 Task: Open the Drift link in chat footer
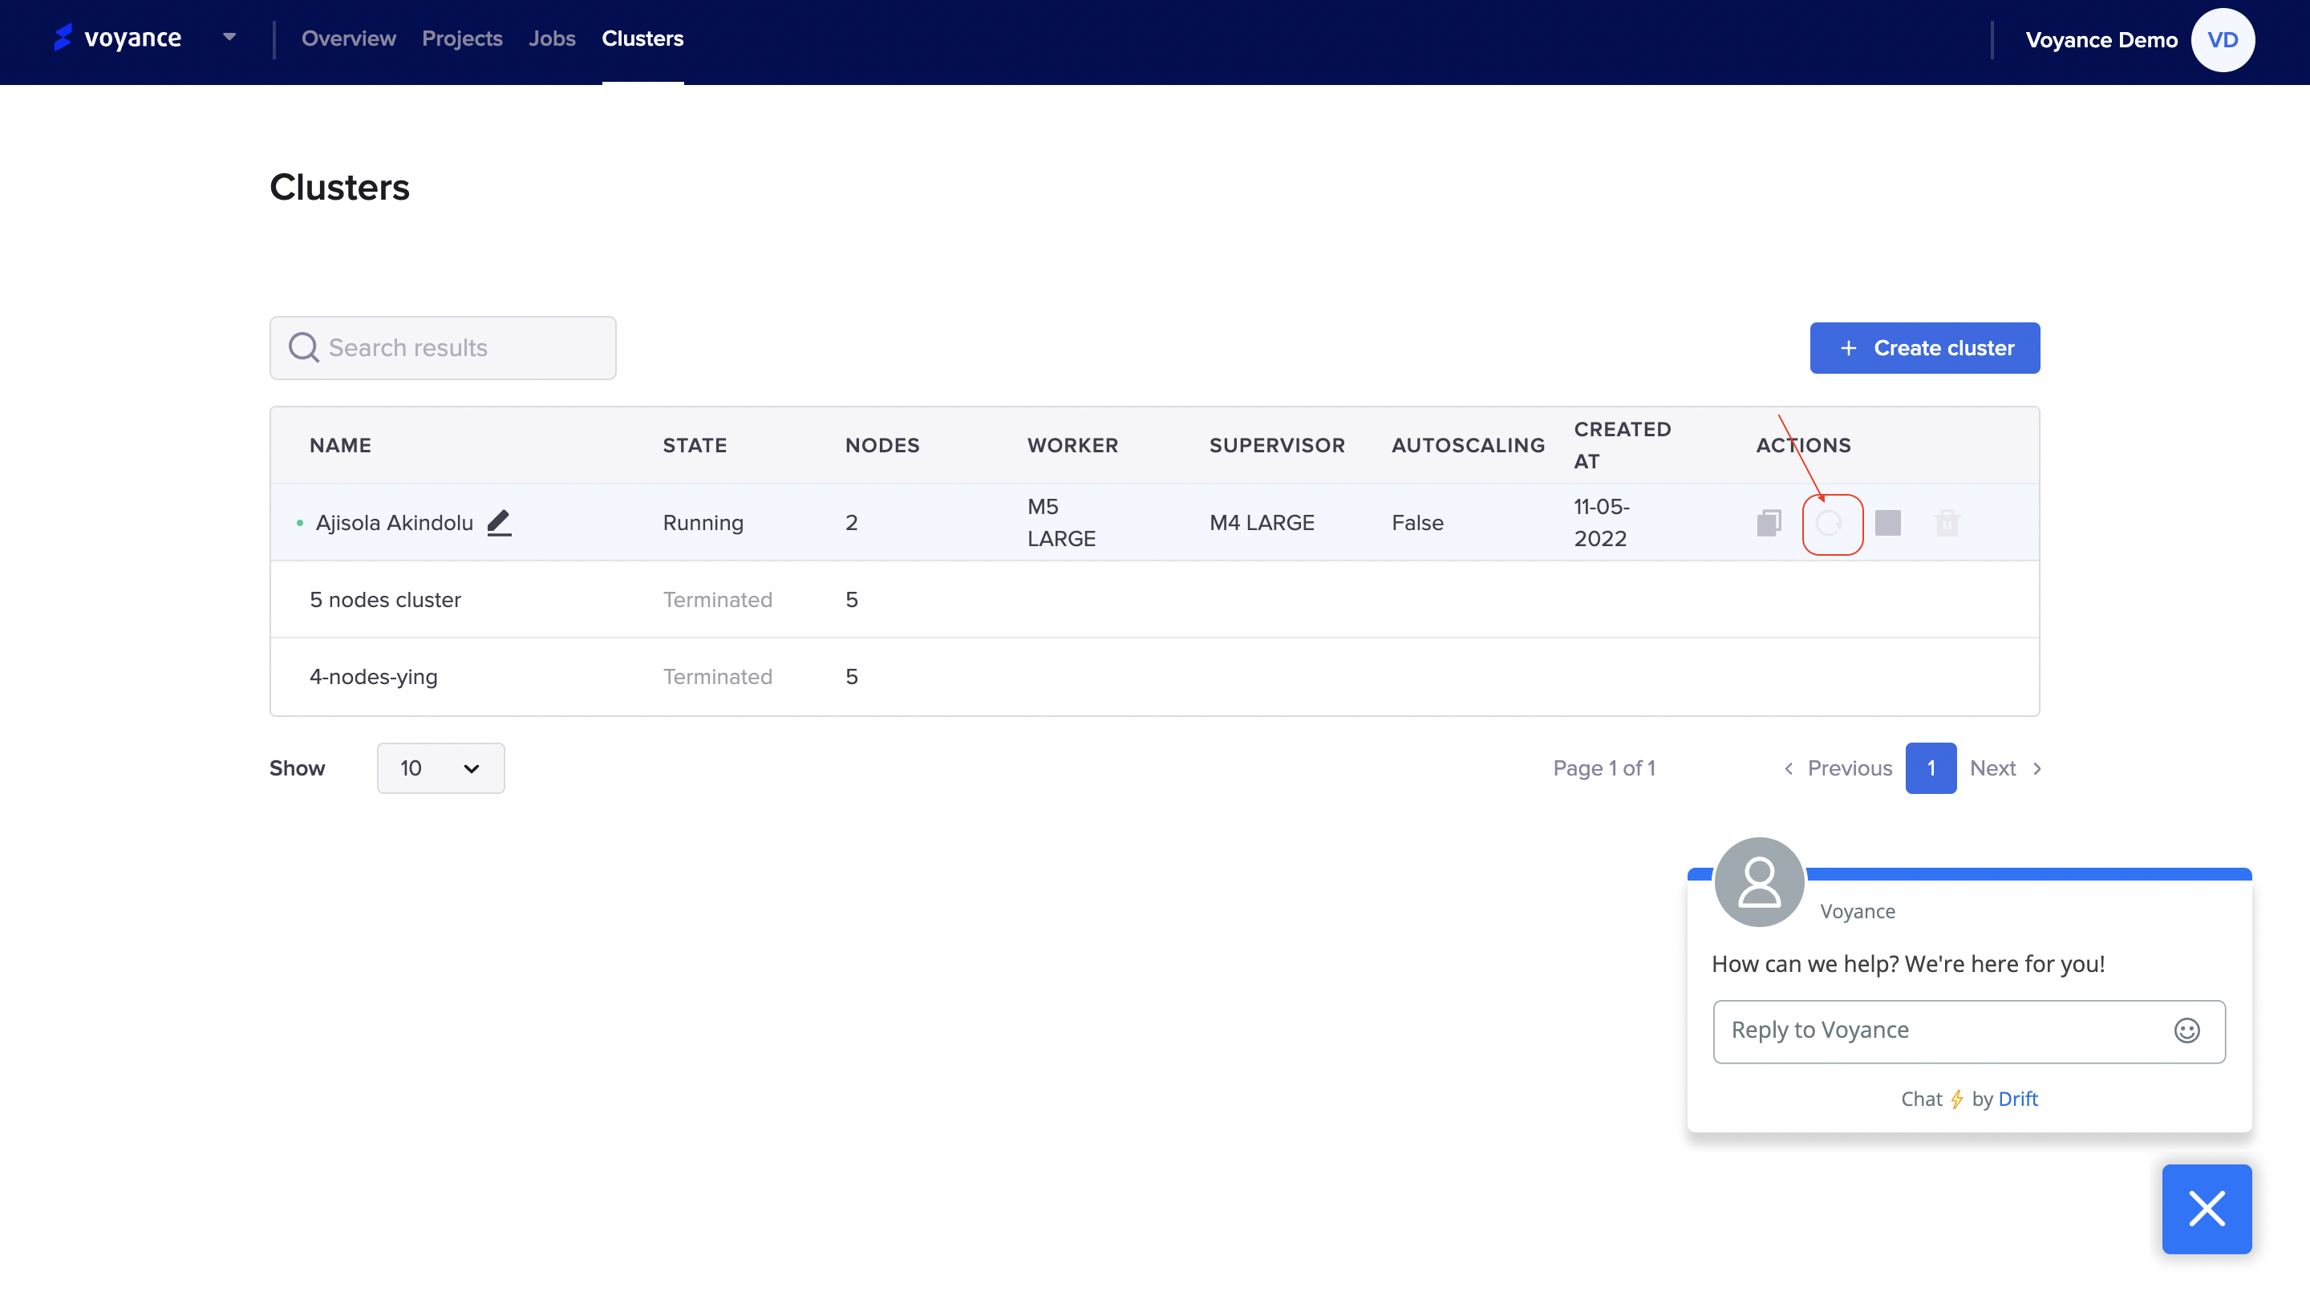pyautogui.click(x=2017, y=1099)
